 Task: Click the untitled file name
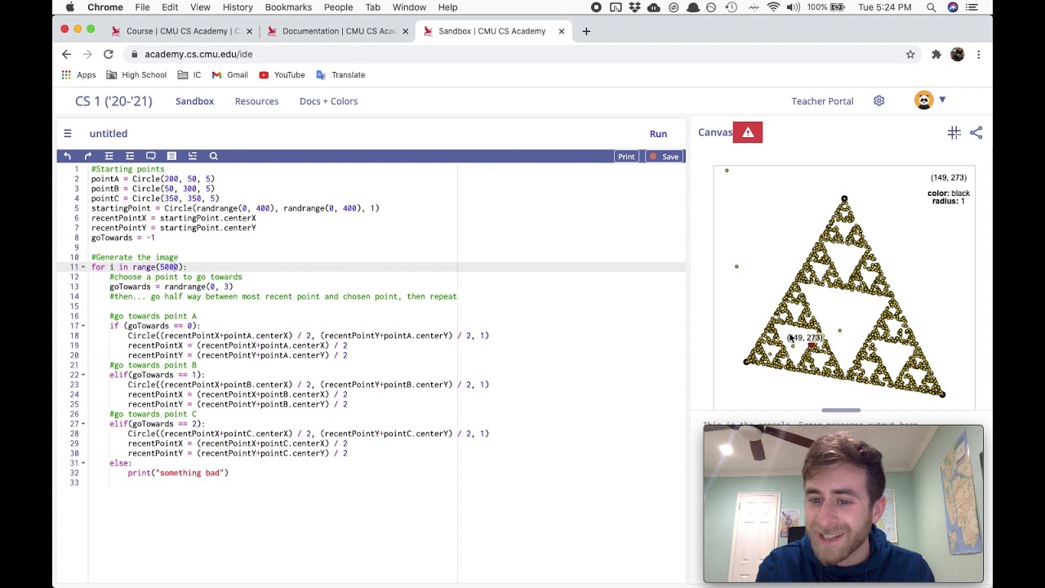pos(109,134)
